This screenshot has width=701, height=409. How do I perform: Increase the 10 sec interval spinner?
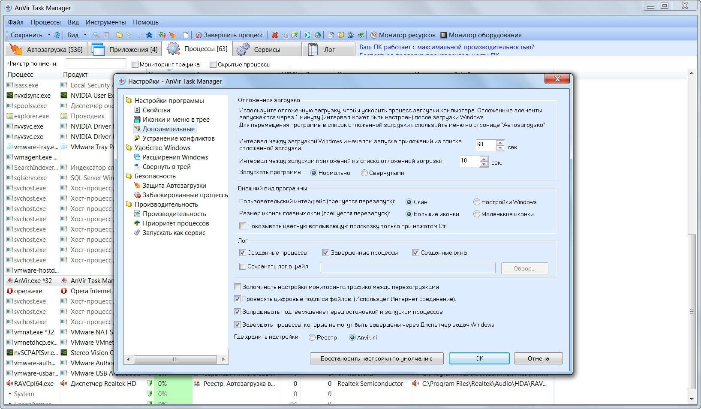point(484,159)
